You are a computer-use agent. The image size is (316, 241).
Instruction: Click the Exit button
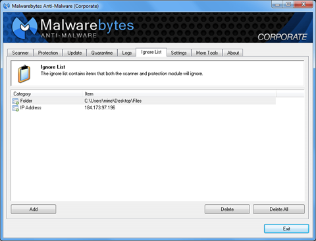coord(286,228)
